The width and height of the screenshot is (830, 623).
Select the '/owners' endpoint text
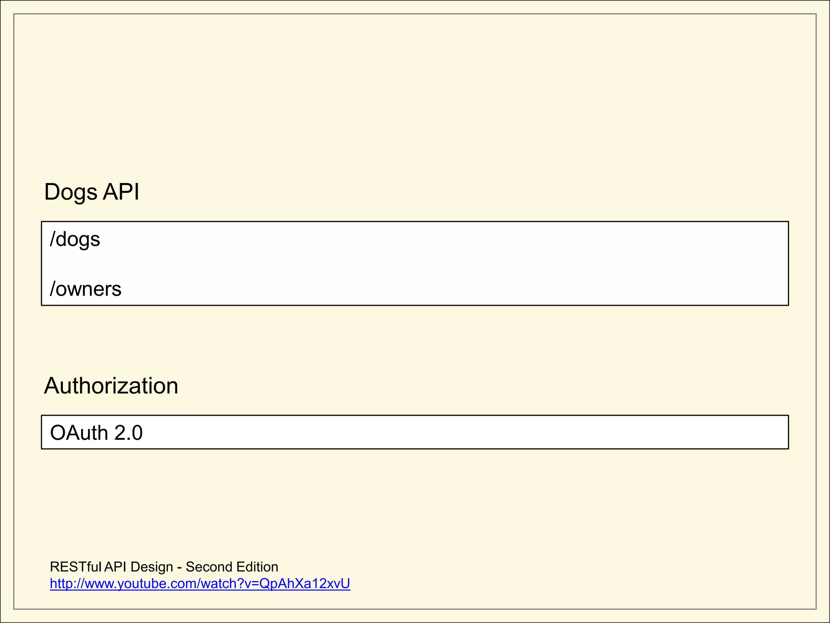[86, 289]
